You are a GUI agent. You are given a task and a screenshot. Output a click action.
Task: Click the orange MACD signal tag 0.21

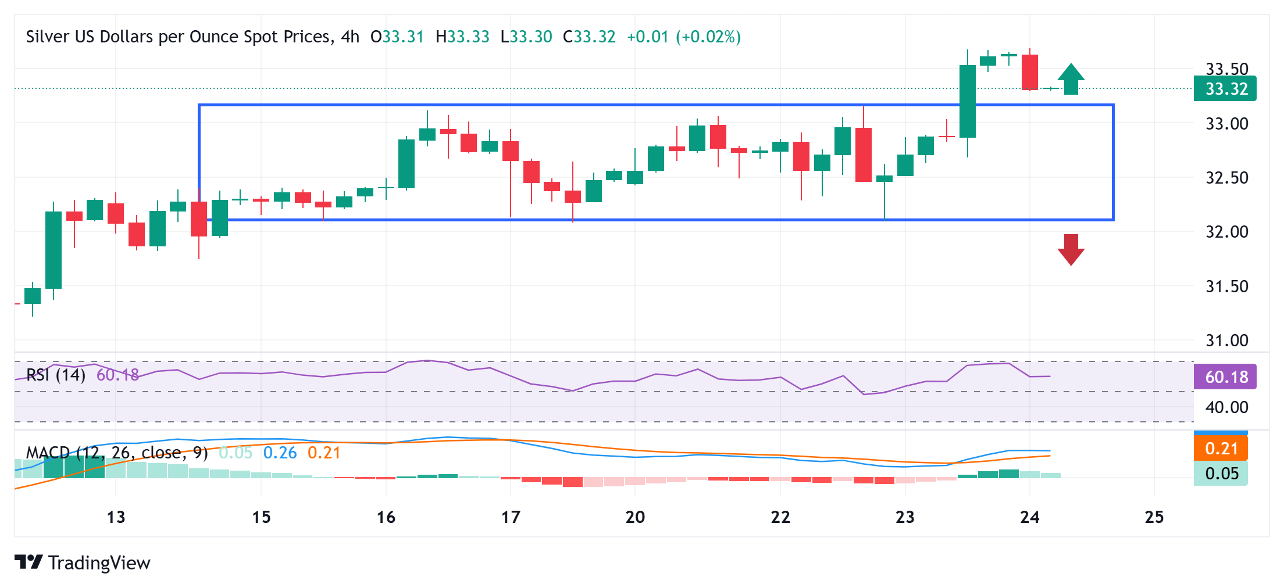(x=1221, y=449)
